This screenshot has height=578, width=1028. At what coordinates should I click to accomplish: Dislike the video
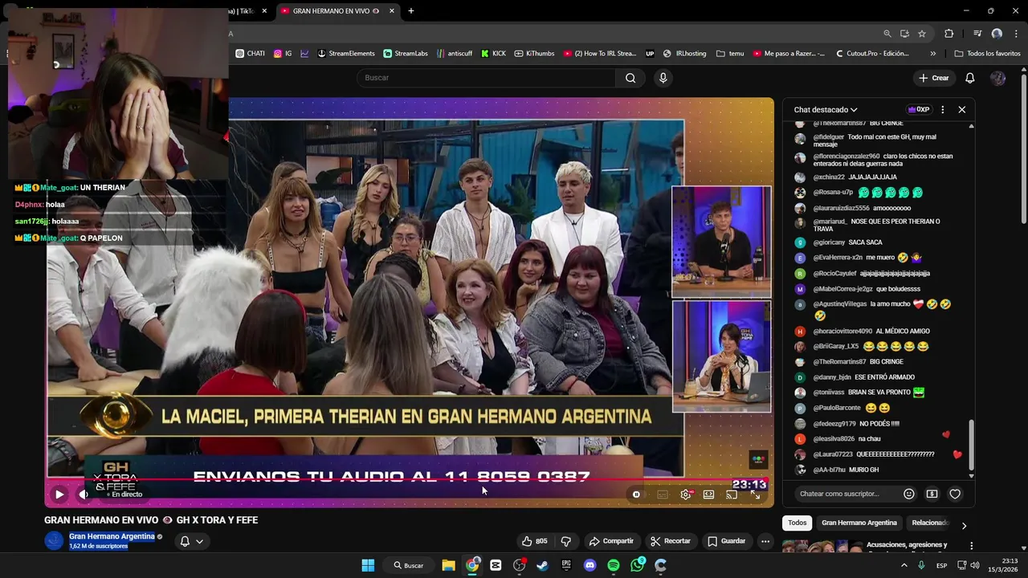[x=566, y=541]
